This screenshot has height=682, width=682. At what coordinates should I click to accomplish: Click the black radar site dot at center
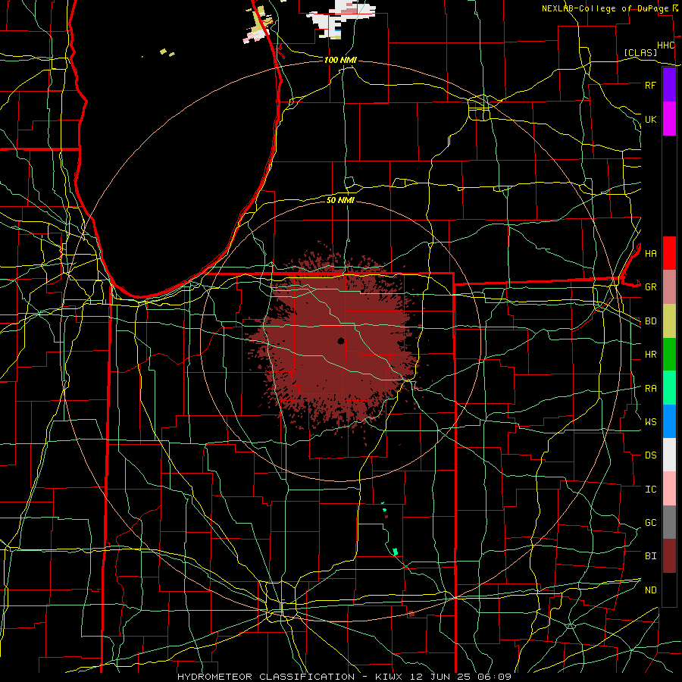(341, 341)
